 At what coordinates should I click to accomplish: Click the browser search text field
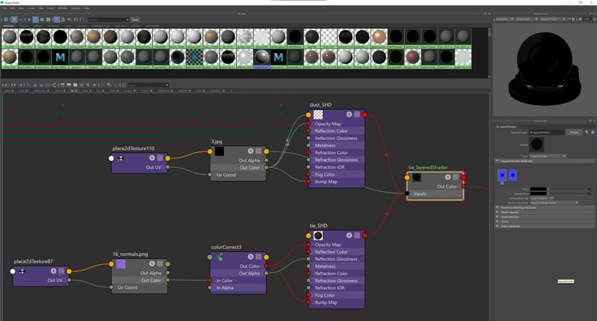point(109,19)
